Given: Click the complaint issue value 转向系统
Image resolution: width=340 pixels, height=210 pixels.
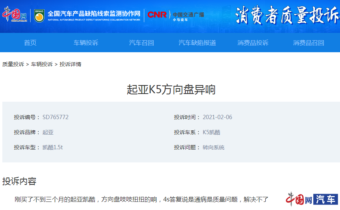Looking at the screenshot, I should click(214, 147).
